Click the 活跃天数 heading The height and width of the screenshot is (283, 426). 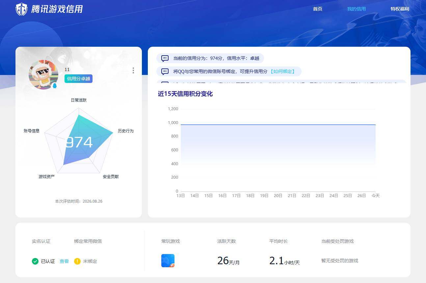click(x=226, y=241)
